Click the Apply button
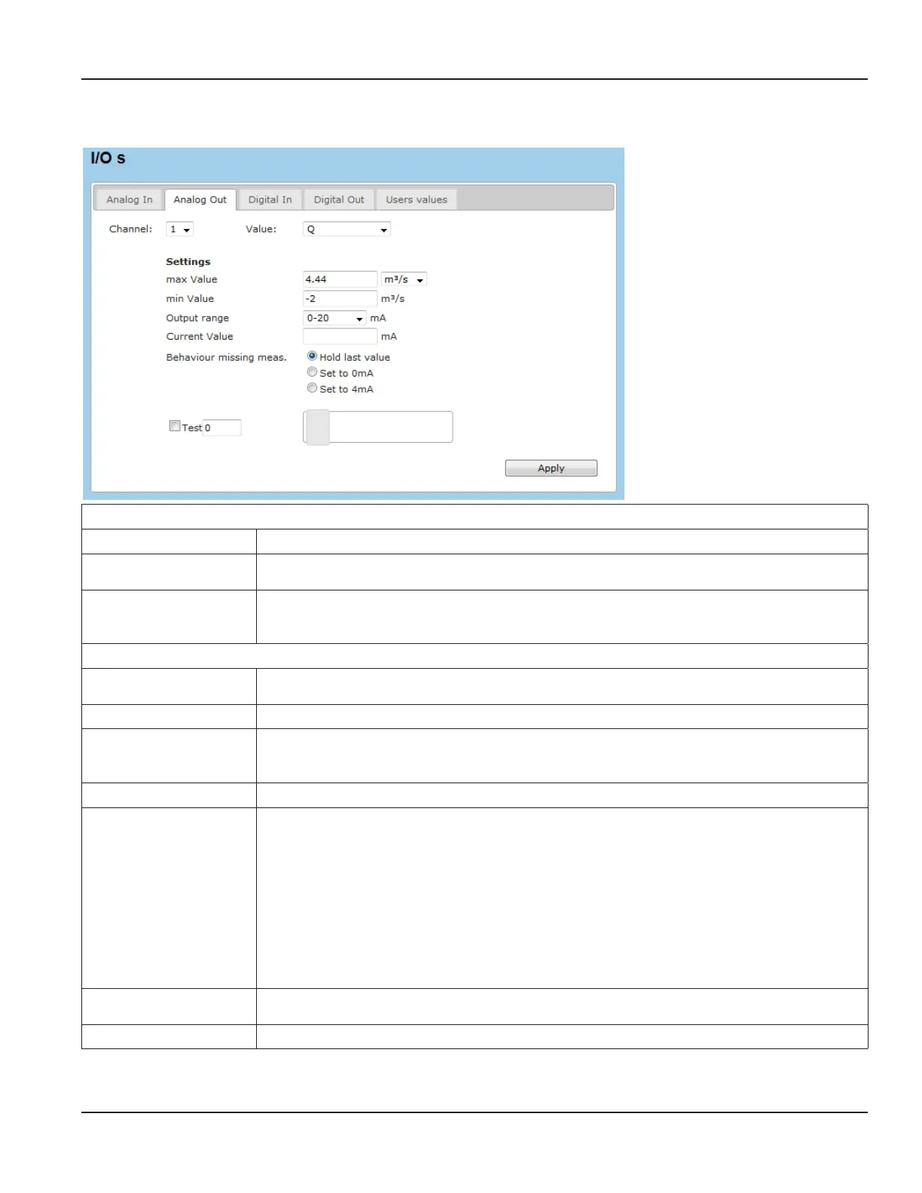 pos(551,468)
